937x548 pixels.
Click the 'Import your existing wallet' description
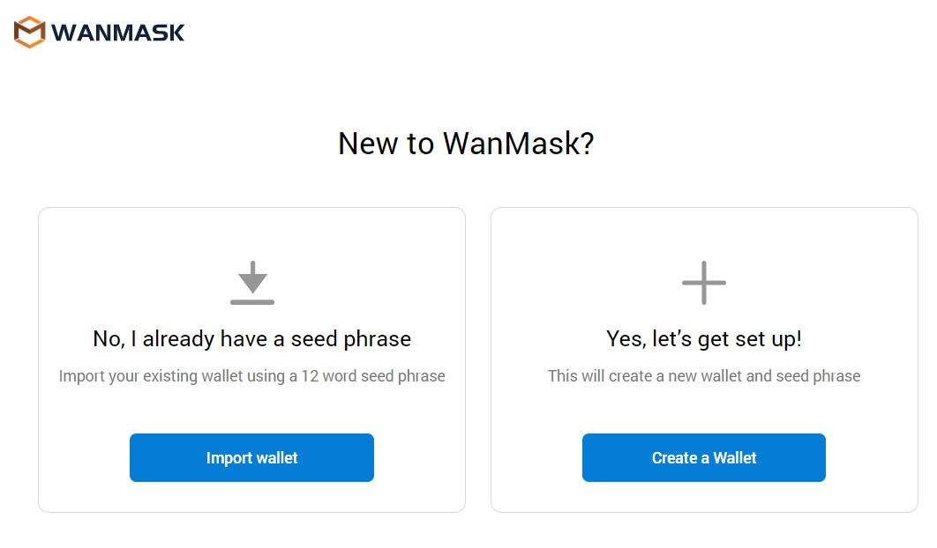pyautogui.click(x=252, y=376)
